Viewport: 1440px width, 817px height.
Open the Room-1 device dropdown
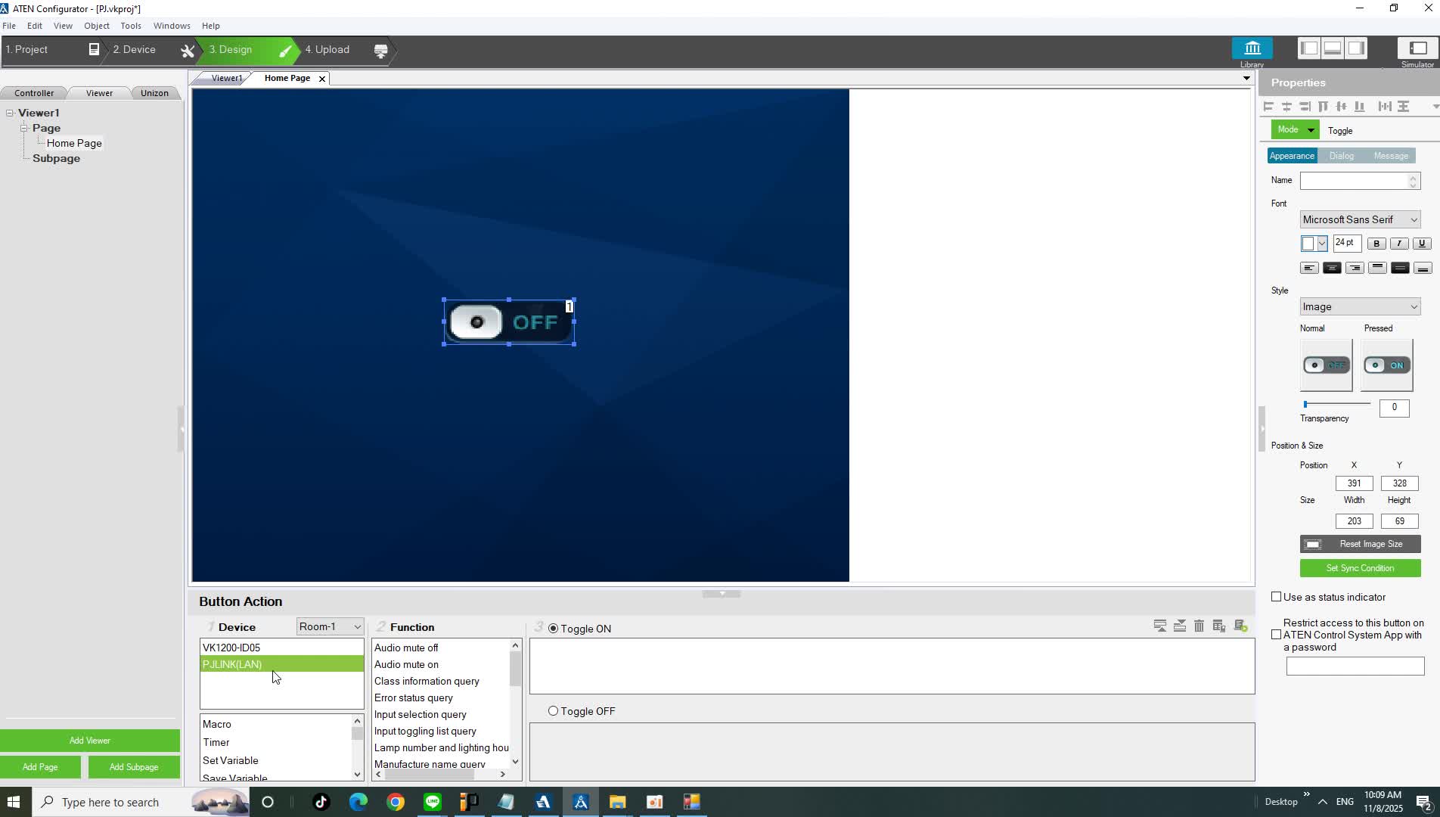(329, 626)
